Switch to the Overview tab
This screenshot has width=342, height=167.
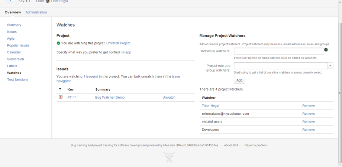pos(13,12)
